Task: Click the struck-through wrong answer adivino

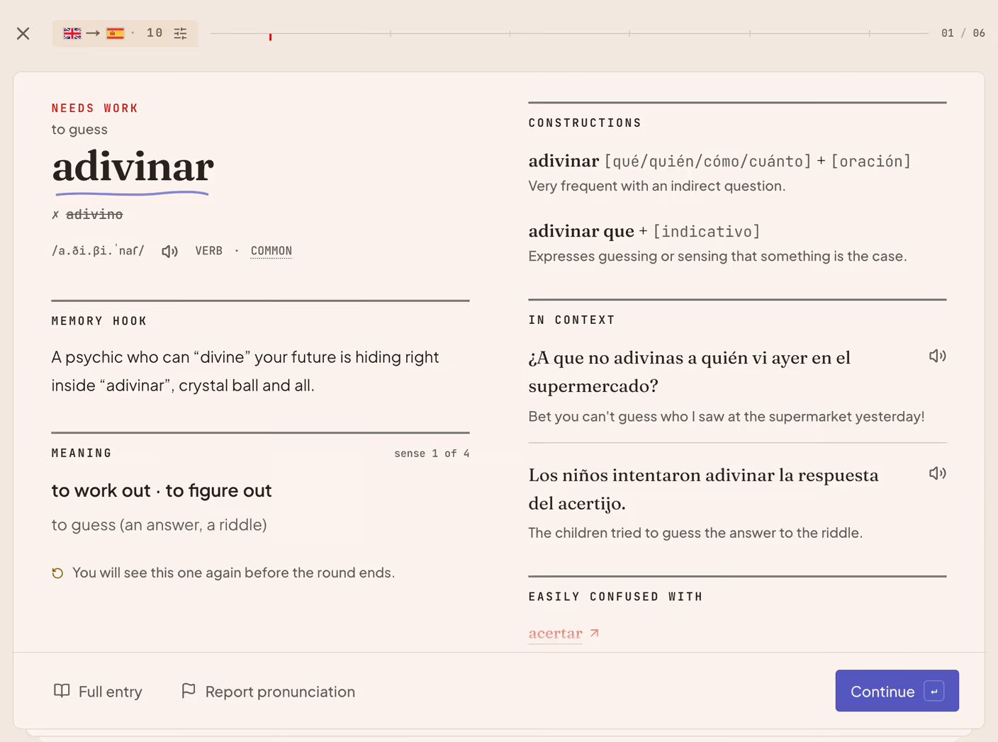Action: [x=94, y=214]
